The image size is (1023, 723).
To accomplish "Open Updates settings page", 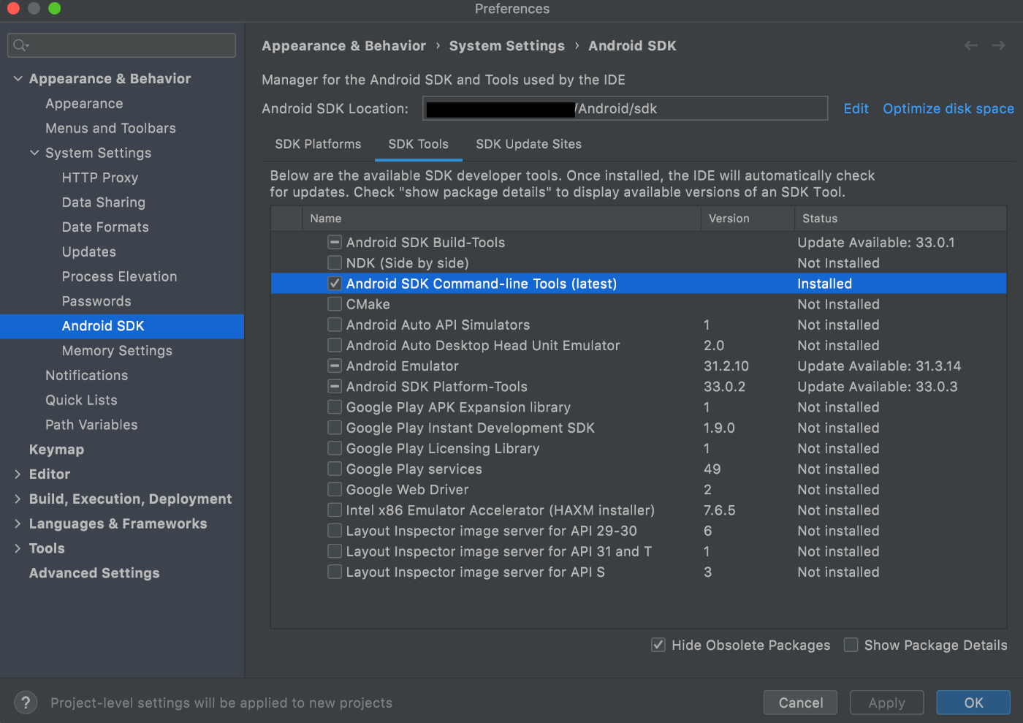I will tap(89, 251).
